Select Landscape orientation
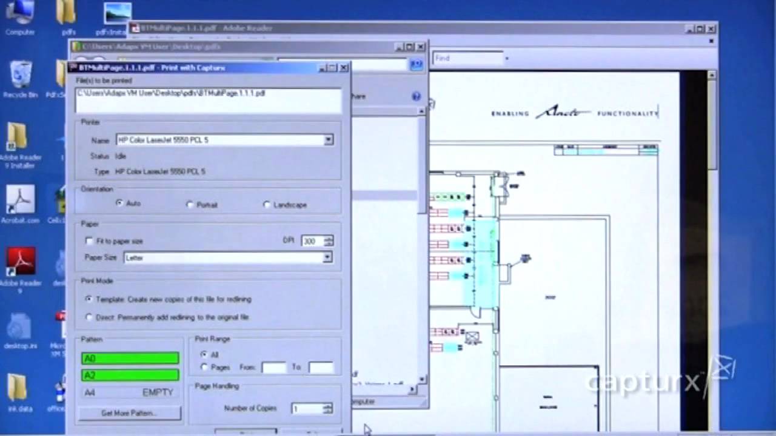Image resolution: width=776 pixels, height=436 pixels. pyautogui.click(x=267, y=205)
